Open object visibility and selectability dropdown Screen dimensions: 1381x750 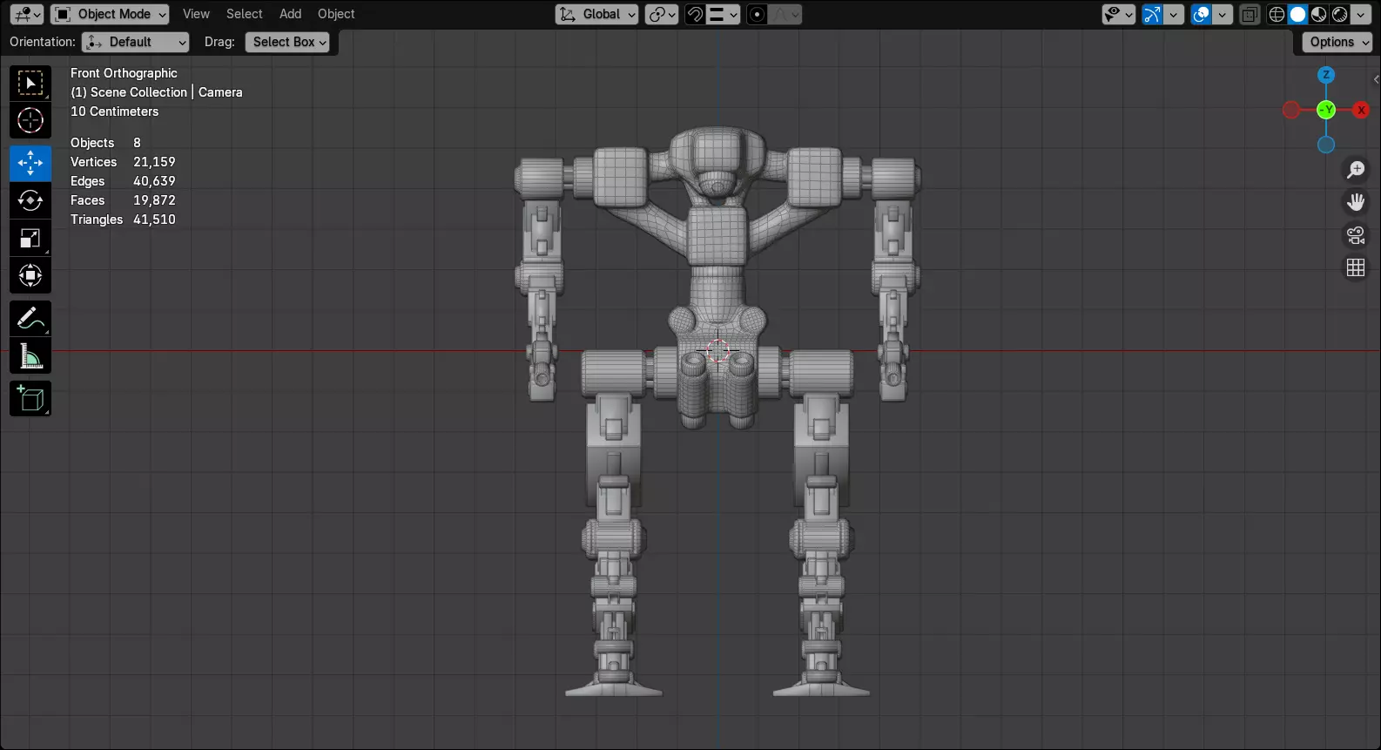1118,14
